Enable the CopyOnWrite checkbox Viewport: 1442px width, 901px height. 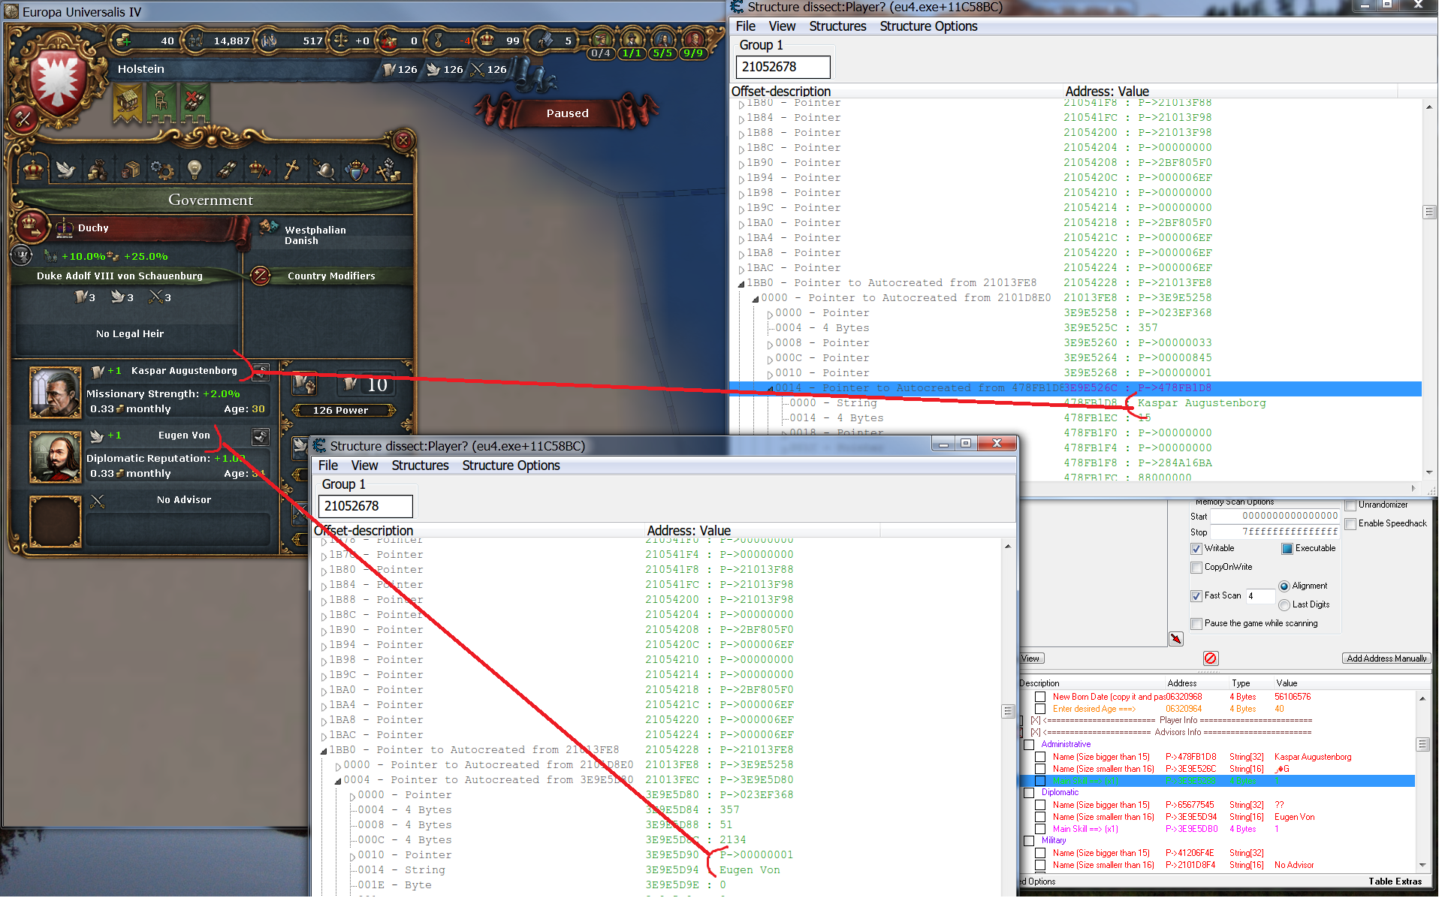(x=1196, y=568)
